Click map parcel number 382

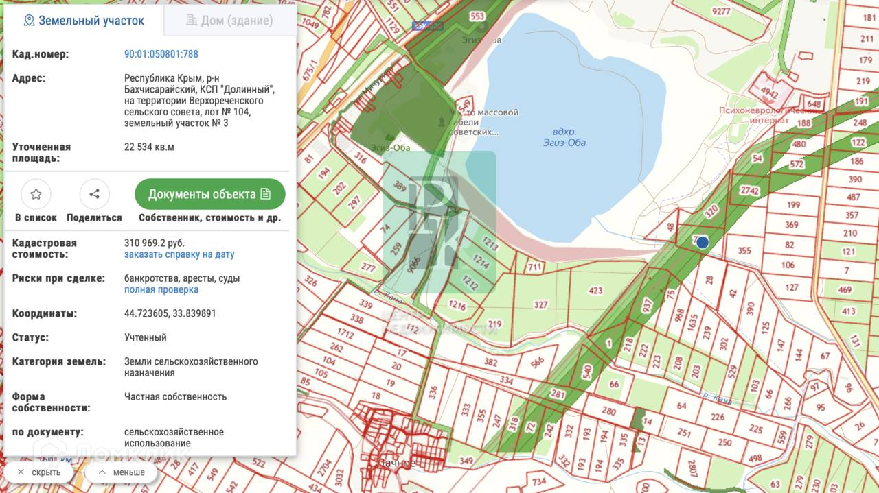(x=490, y=361)
